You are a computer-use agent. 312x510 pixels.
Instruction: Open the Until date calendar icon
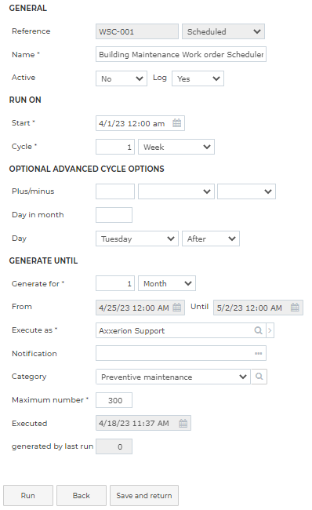[x=295, y=308]
